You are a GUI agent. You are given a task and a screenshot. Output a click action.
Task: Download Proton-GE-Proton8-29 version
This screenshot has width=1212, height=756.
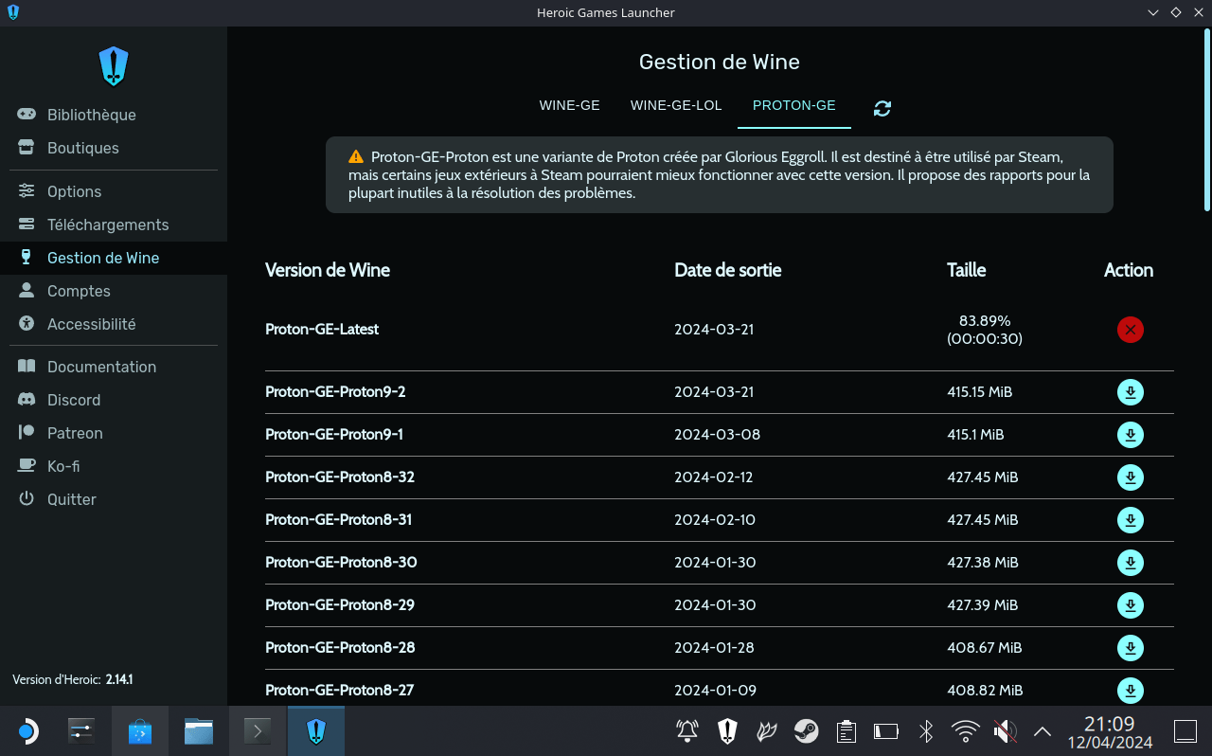(x=1130, y=605)
